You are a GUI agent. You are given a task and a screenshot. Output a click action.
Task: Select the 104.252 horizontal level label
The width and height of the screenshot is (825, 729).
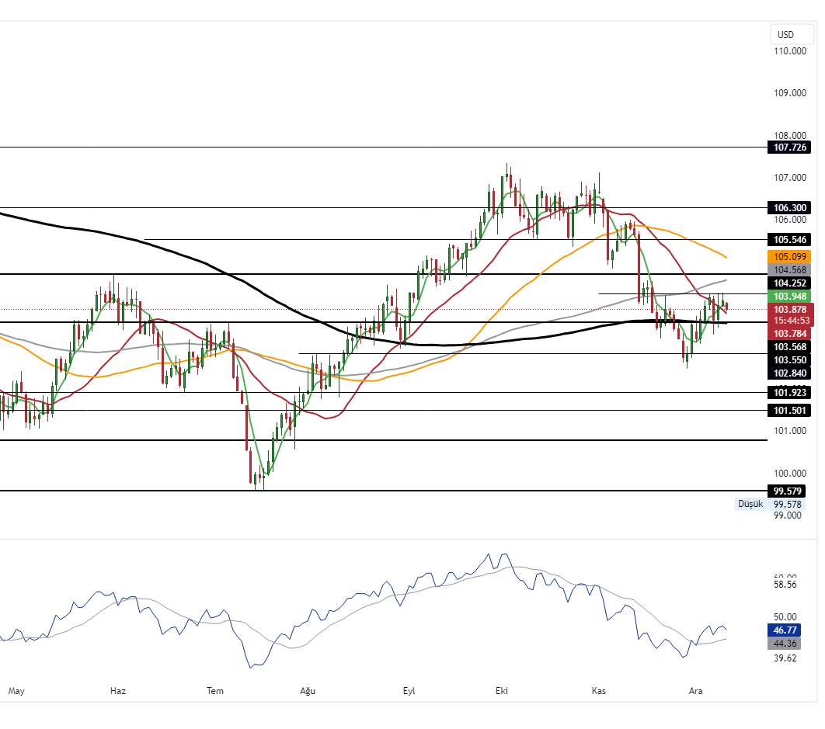point(788,283)
